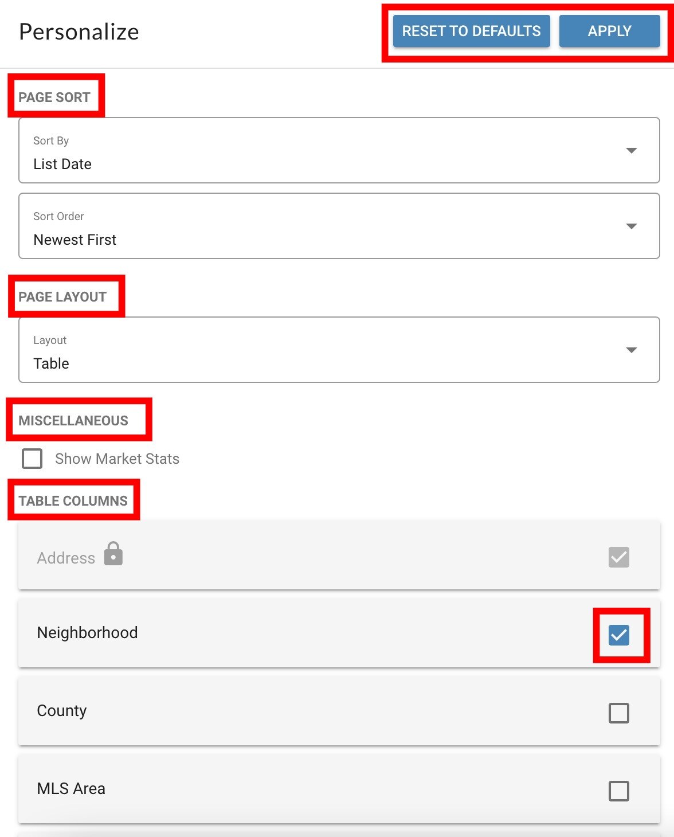Screen dimensions: 674x837
Task: Click the Apply button
Action: [x=609, y=31]
